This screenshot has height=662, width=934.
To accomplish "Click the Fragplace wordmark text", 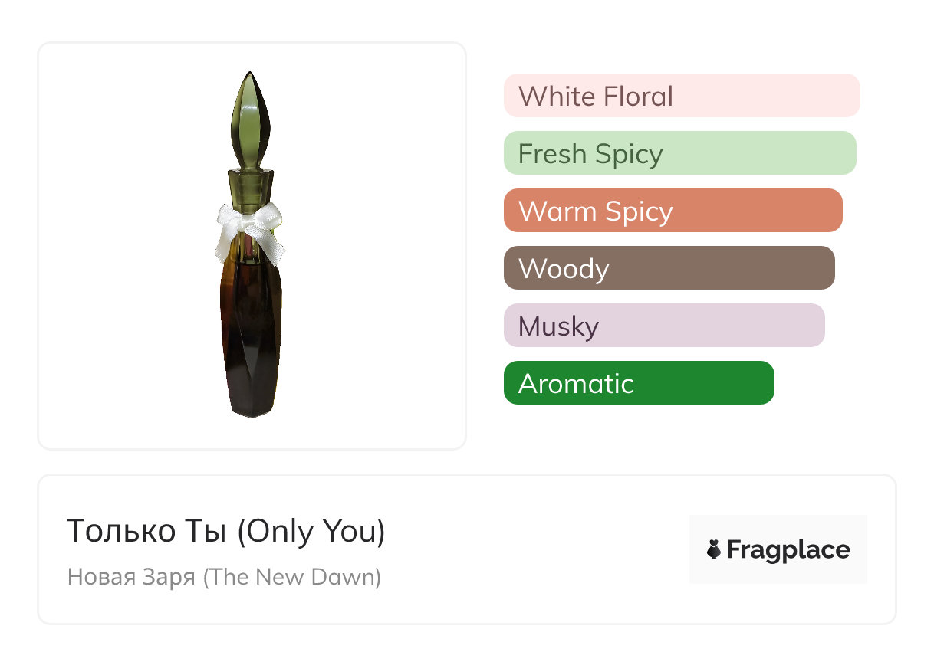I will tap(788, 549).
